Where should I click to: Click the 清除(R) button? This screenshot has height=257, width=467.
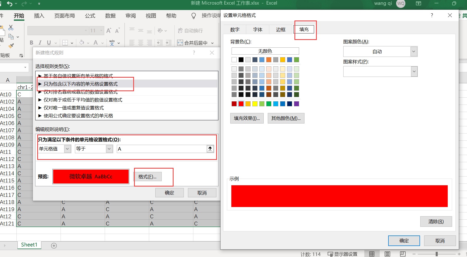point(436,221)
